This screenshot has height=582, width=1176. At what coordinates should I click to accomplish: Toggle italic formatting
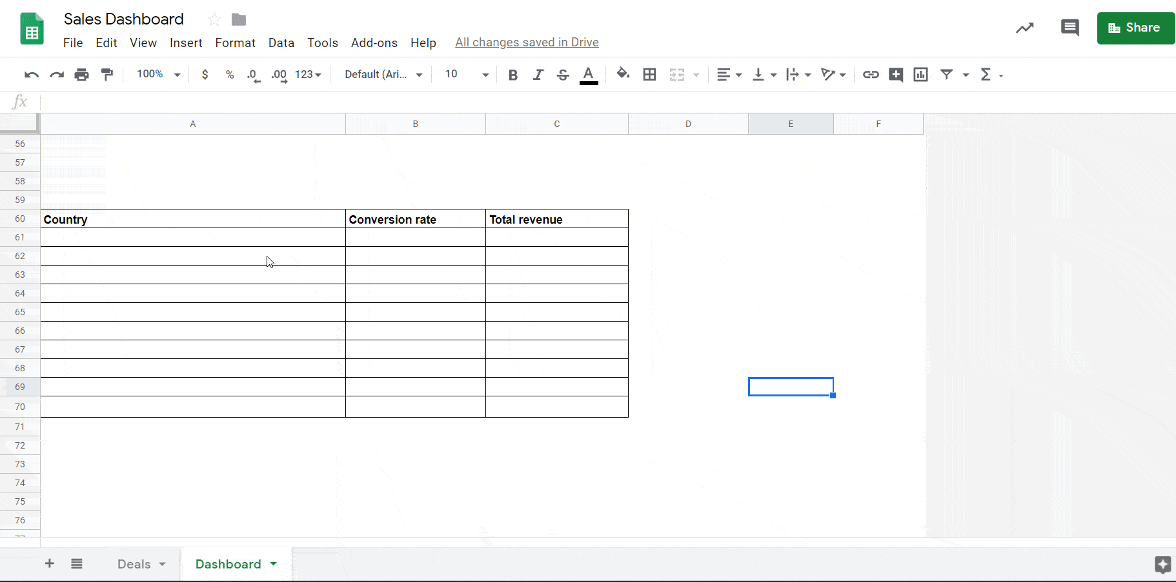[538, 74]
